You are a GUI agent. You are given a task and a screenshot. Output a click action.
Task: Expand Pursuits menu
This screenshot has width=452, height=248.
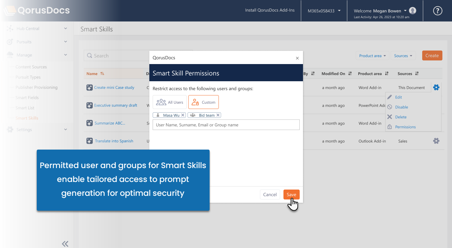click(66, 42)
